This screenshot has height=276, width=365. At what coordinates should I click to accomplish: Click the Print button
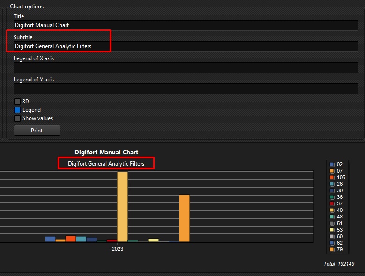click(37, 131)
